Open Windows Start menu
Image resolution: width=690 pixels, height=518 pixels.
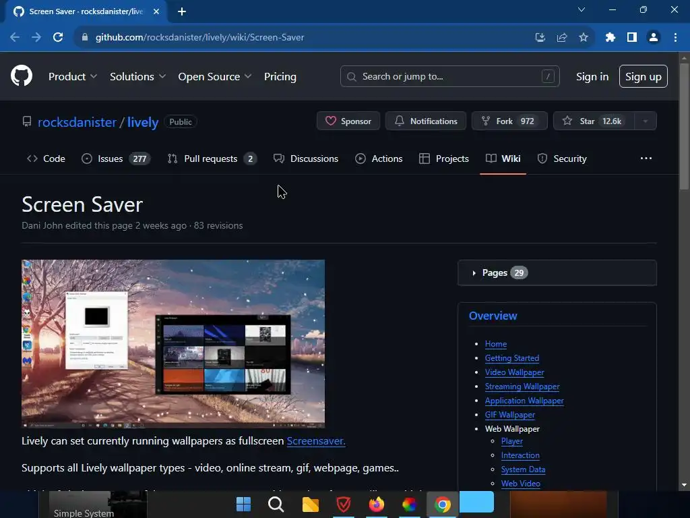tap(243, 504)
